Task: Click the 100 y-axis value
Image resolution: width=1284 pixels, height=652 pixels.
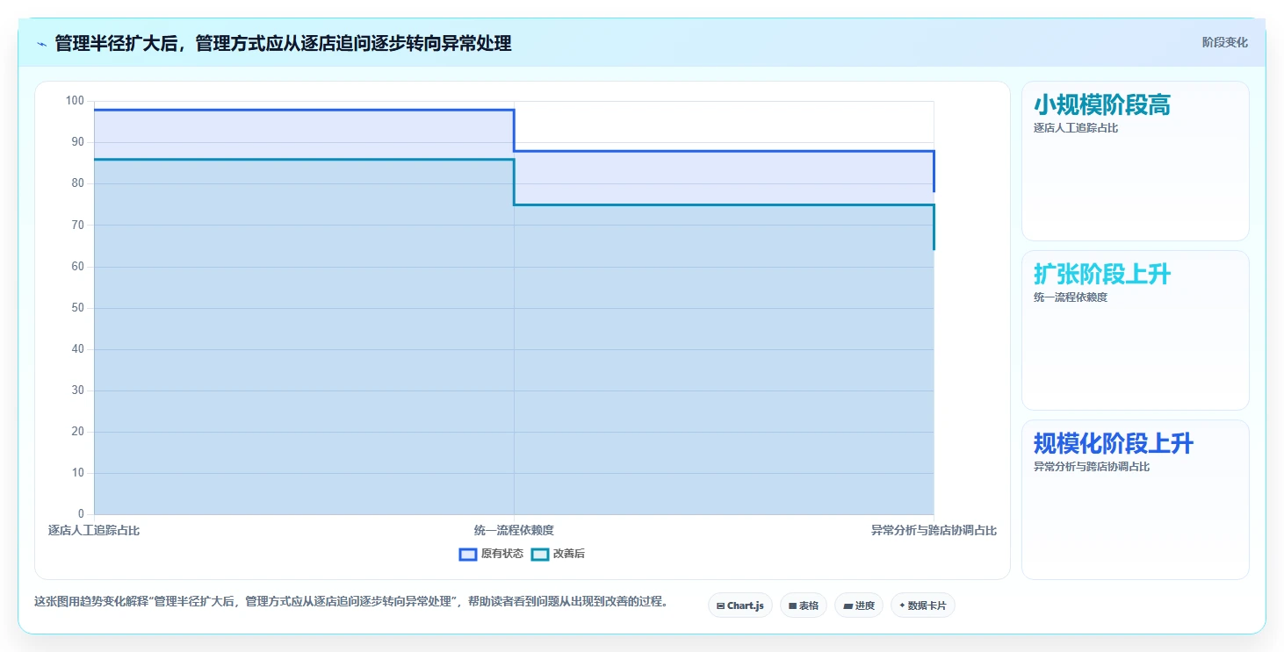Action: coord(75,101)
